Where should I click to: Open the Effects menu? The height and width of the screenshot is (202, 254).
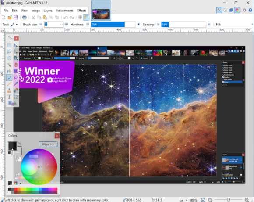coord(81,11)
